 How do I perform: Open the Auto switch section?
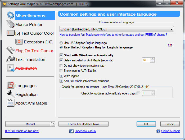pos(26,68)
